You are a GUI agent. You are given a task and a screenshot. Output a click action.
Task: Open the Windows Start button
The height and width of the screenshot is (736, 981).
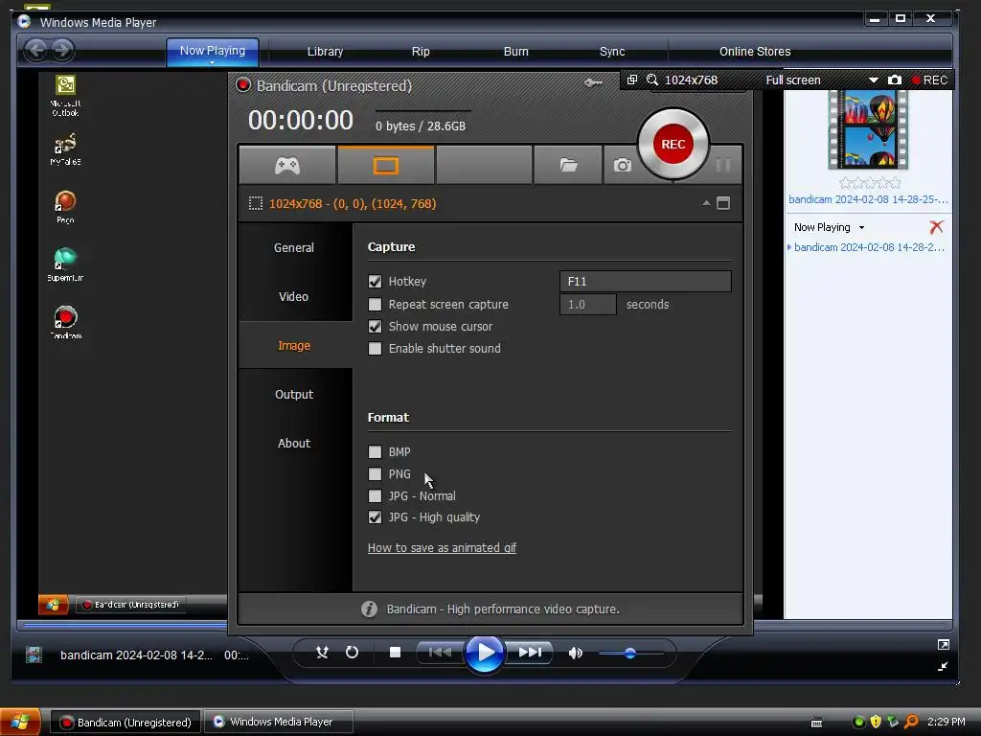coord(20,723)
